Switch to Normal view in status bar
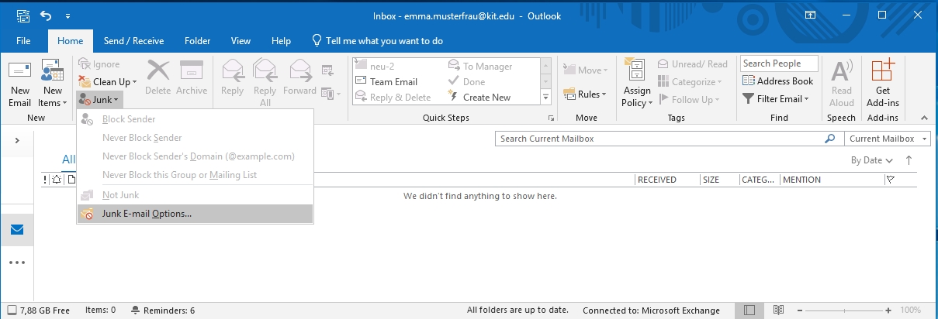This screenshot has width=938, height=319. pyautogui.click(x=749, y=310)
